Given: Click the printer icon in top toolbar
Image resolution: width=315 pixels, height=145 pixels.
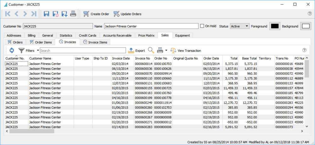Looking at the screenshot, I should [73, 14].
